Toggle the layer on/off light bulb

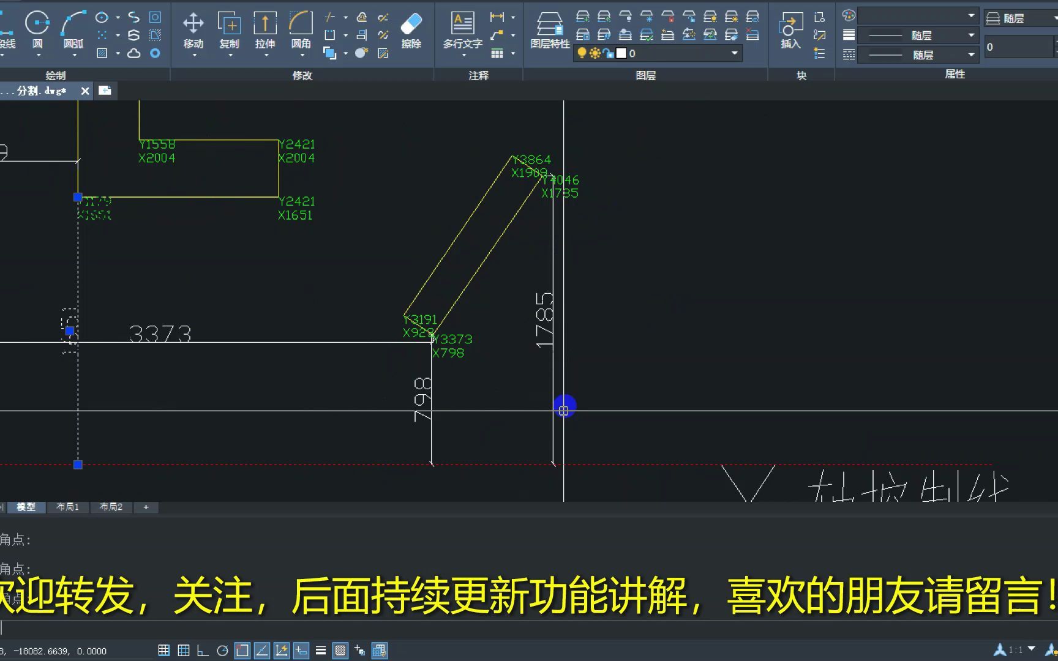[582, 53]
